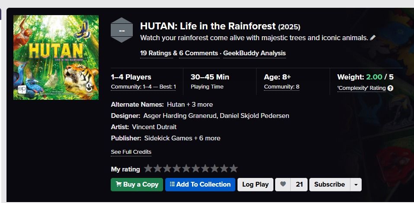View See Full Credits

[131, 152]
